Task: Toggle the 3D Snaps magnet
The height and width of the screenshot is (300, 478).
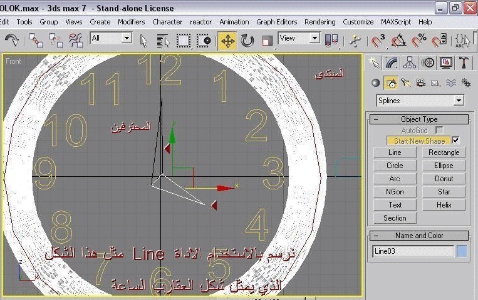Action: click(378, 41)
